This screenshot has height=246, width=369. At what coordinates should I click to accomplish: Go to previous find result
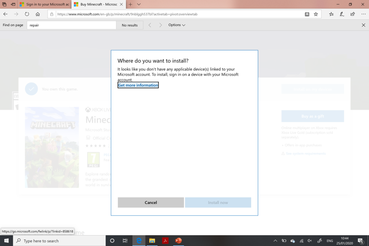click(150, 25)
